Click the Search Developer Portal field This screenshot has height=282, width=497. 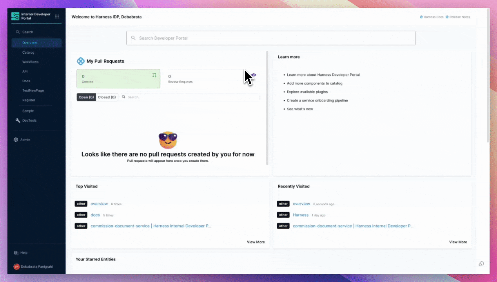point(270,38)
